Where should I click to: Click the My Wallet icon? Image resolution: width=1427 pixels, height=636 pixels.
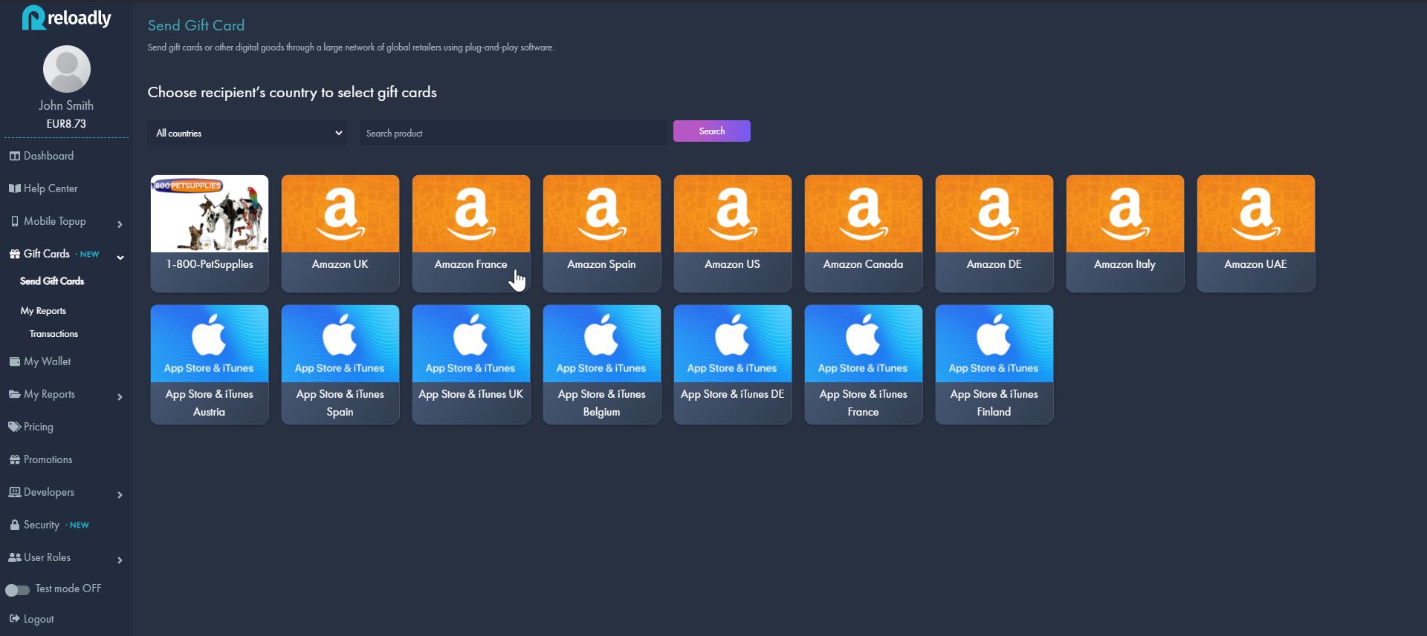click(14, 361)
